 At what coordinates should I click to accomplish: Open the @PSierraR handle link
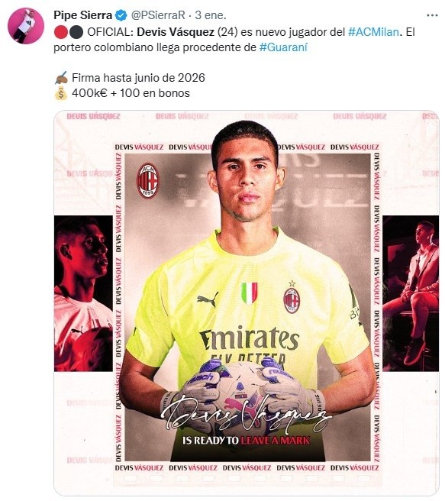[x=158, y=15]
